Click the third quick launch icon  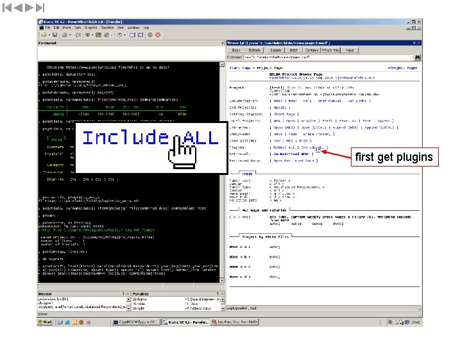[x=74, y=322]
